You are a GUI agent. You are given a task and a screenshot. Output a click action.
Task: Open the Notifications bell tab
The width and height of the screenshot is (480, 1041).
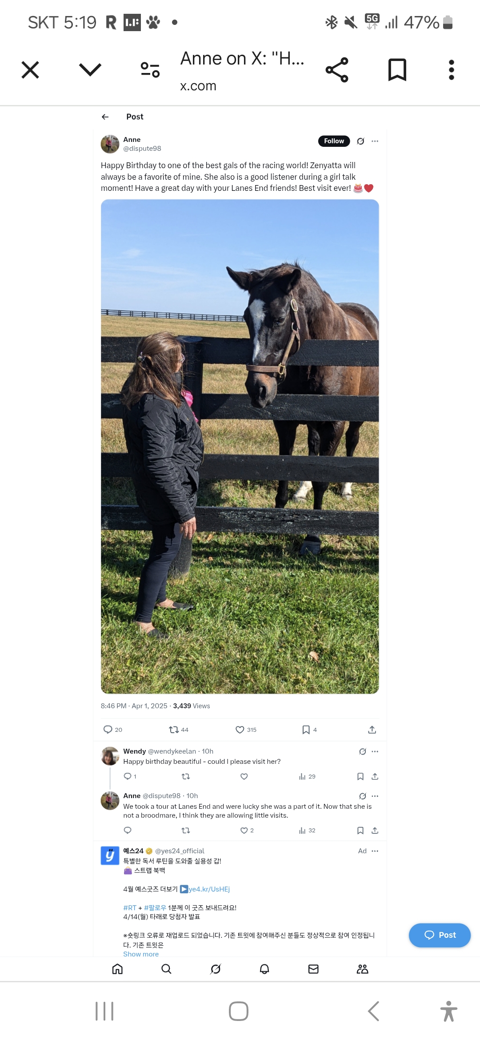click(x=264, y=969)
